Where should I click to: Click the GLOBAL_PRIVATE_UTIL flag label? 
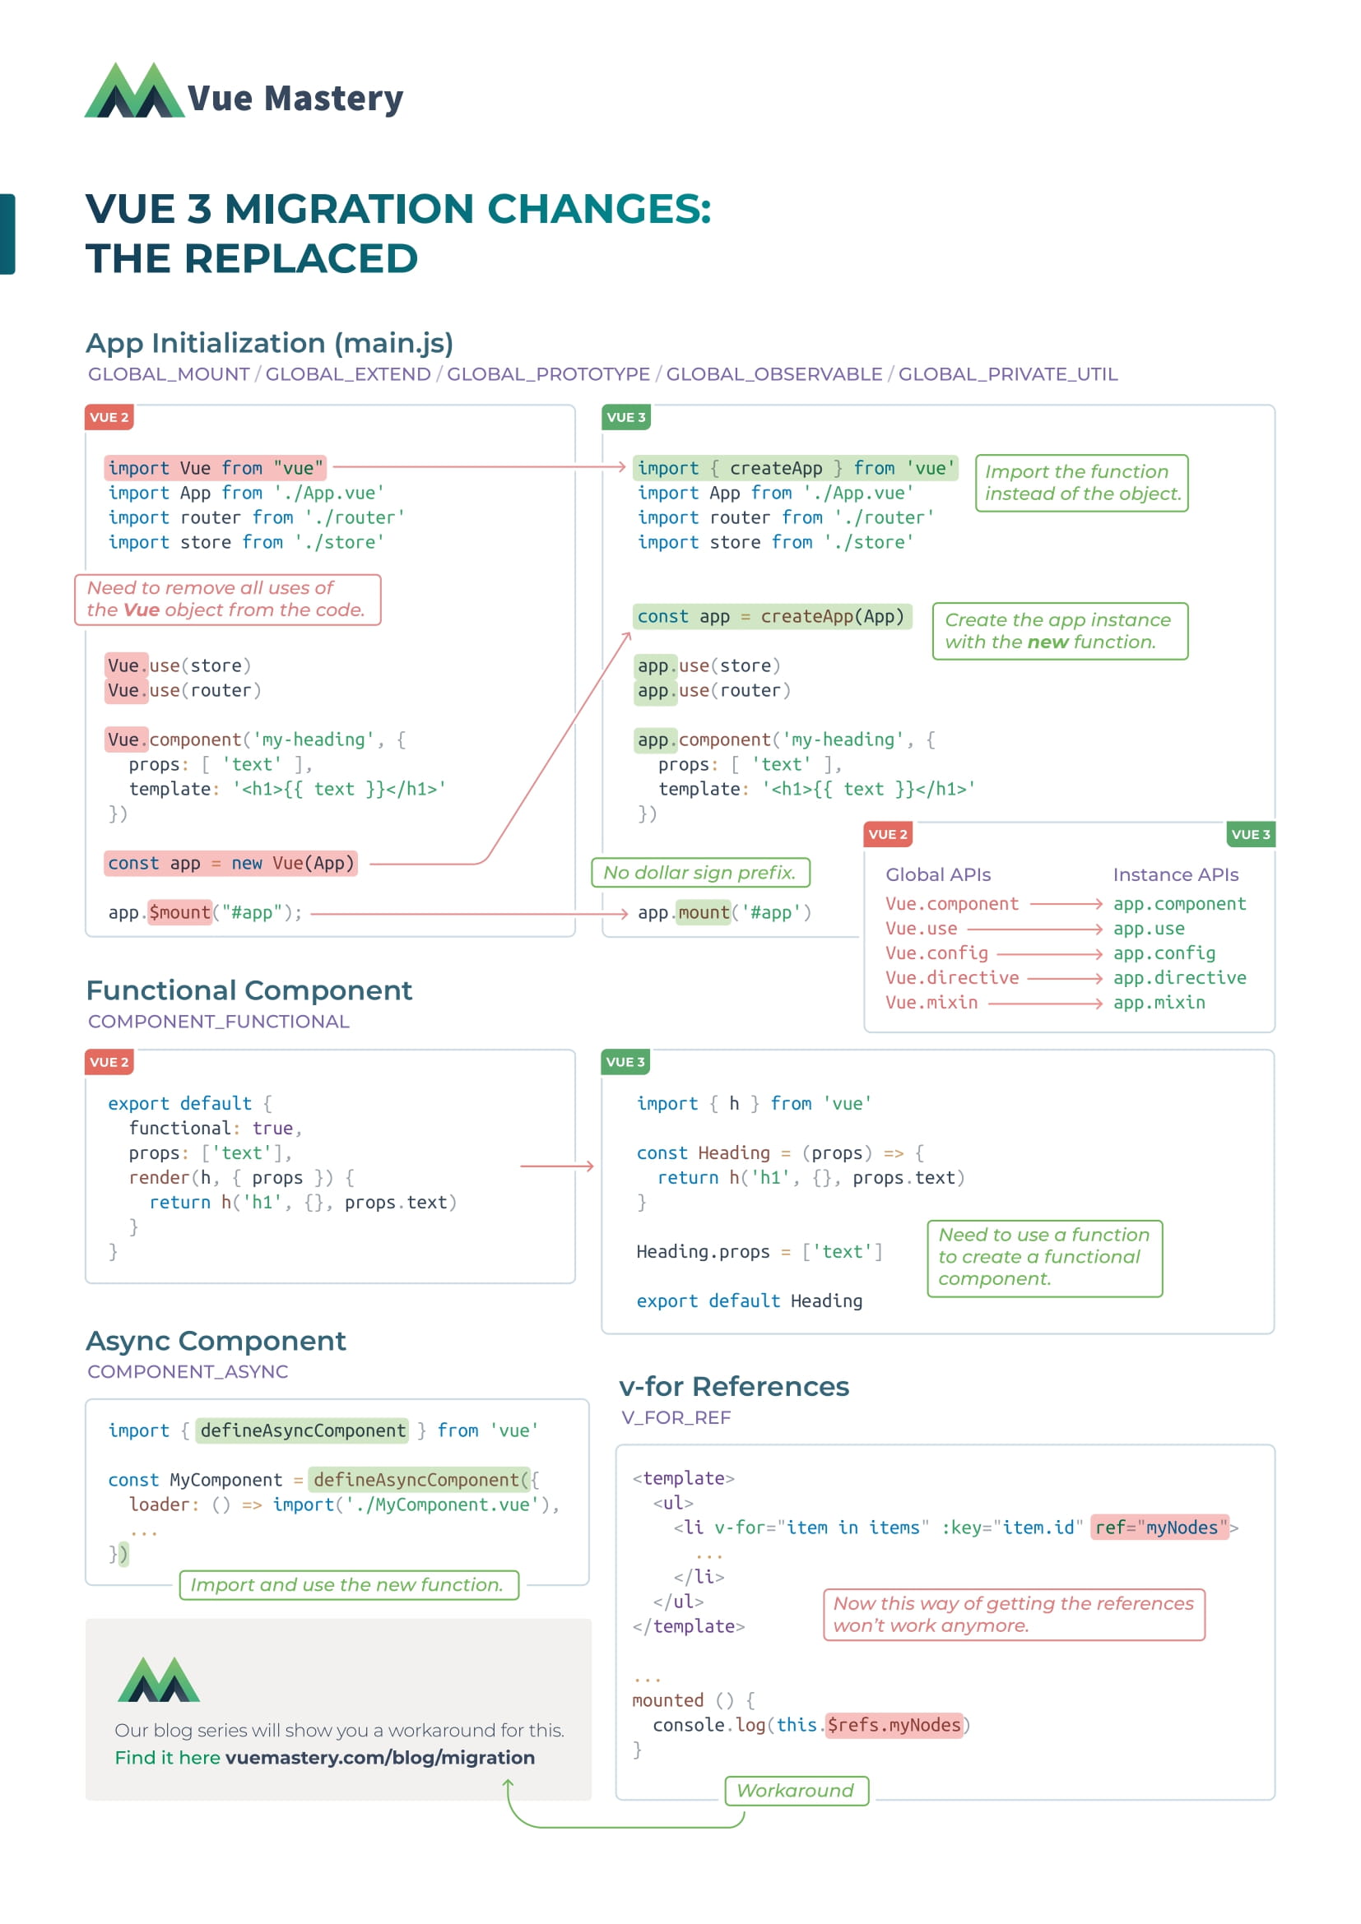1007,373
